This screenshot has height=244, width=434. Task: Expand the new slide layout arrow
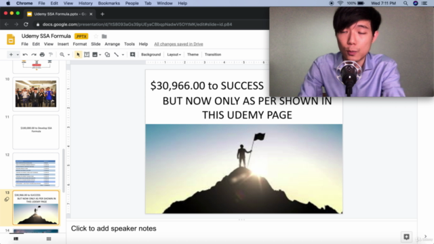pos(18,55)
